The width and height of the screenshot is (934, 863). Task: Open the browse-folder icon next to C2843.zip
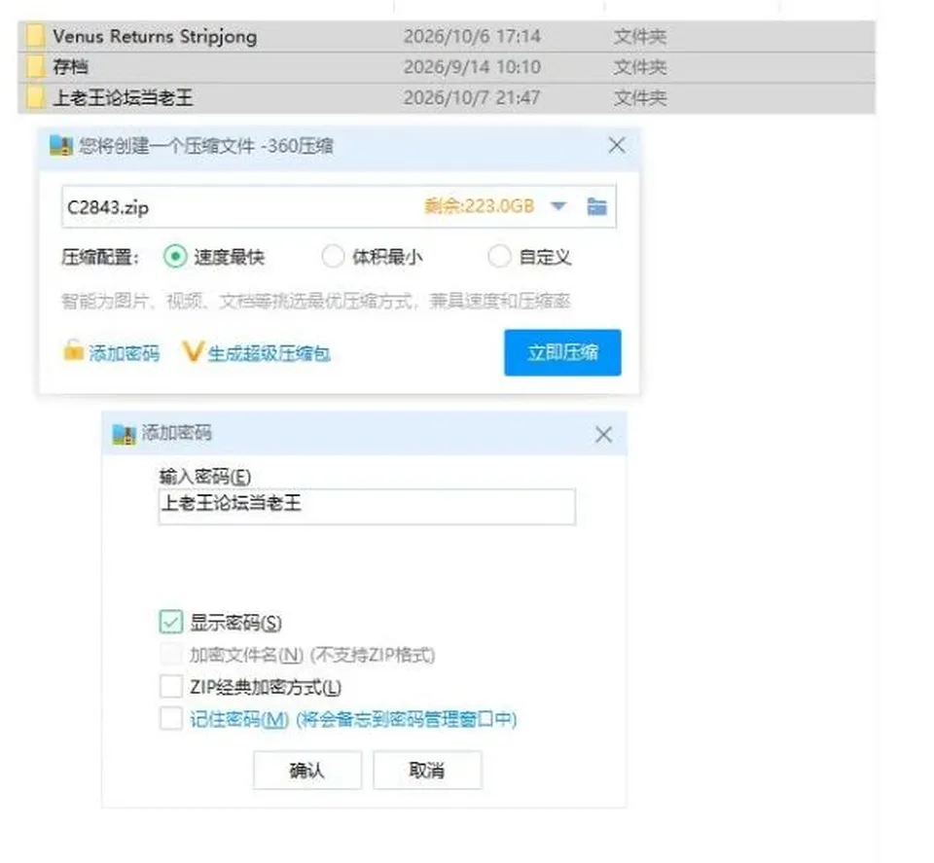(596, 206)
